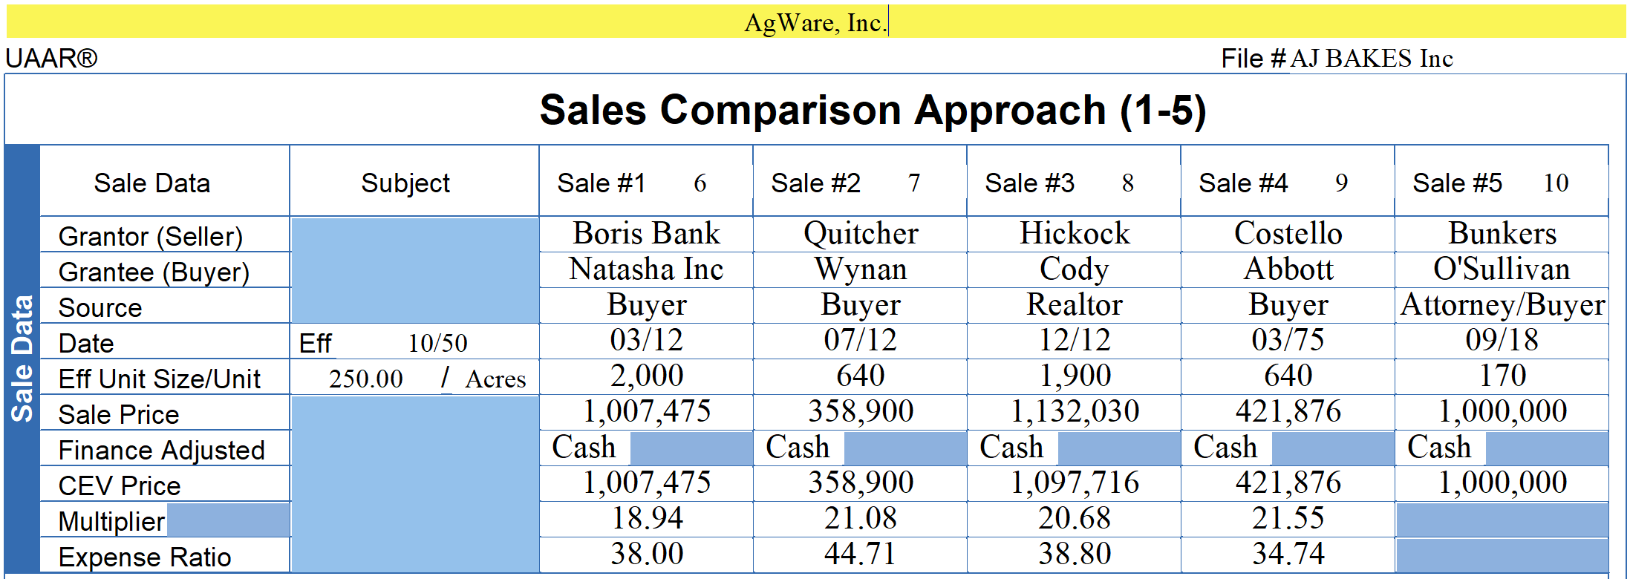Click the AgWare, Inc. yellow title field
Viewport: 1630px width, 579px height.
pos(815,22)
